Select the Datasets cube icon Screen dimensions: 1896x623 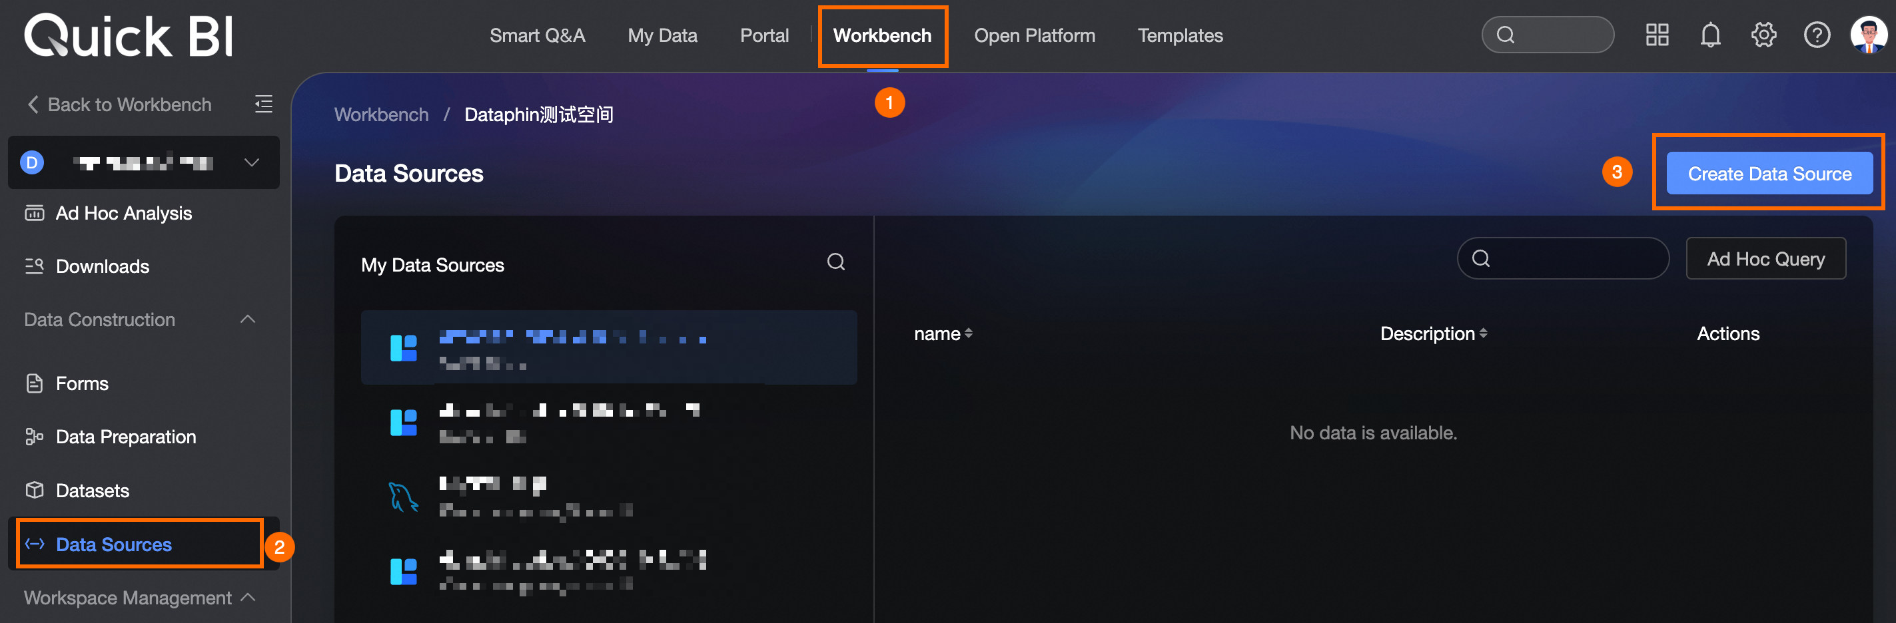coord(34,490)
